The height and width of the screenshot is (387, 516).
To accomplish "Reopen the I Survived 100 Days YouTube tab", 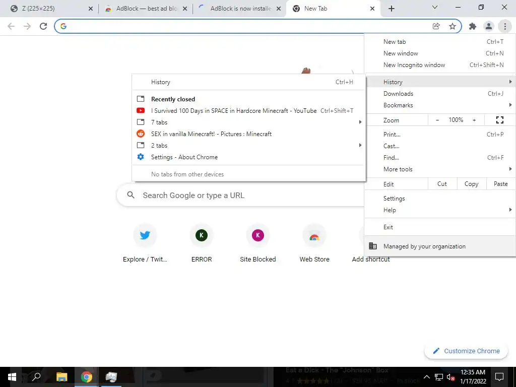I will coord(249,110).
